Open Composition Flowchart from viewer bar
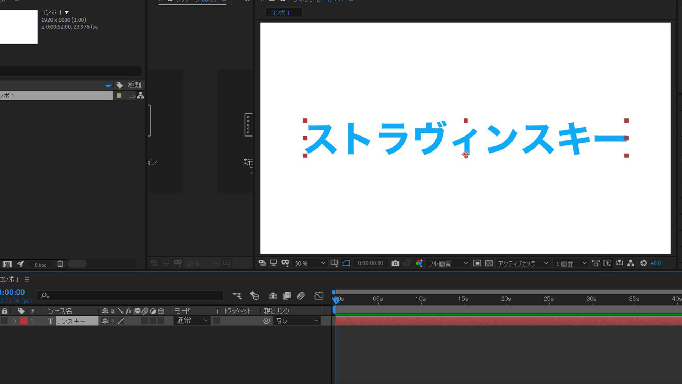 631,263
